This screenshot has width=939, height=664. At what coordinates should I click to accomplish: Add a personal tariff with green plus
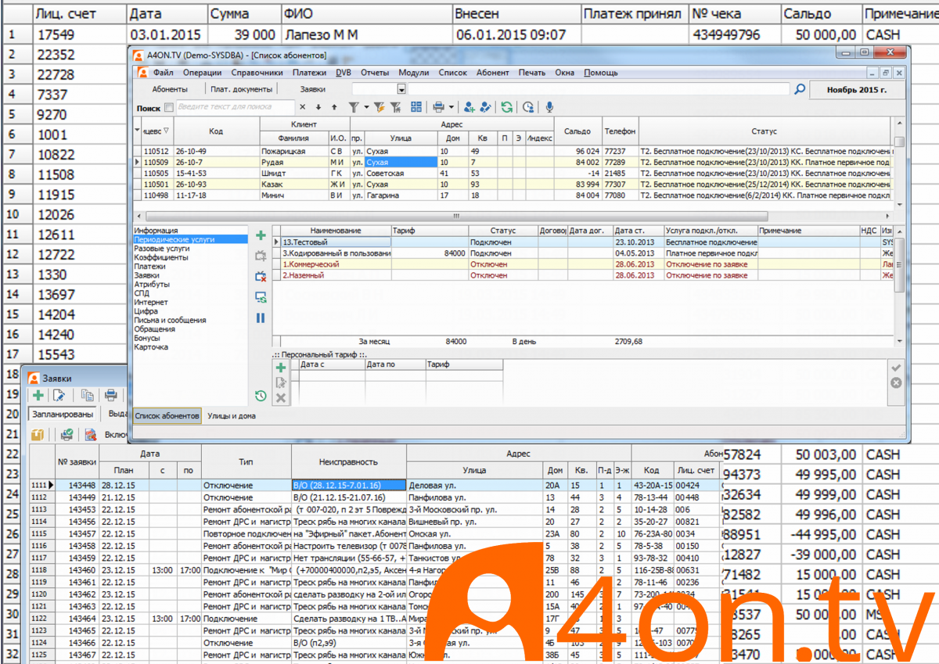pos(281,367)
